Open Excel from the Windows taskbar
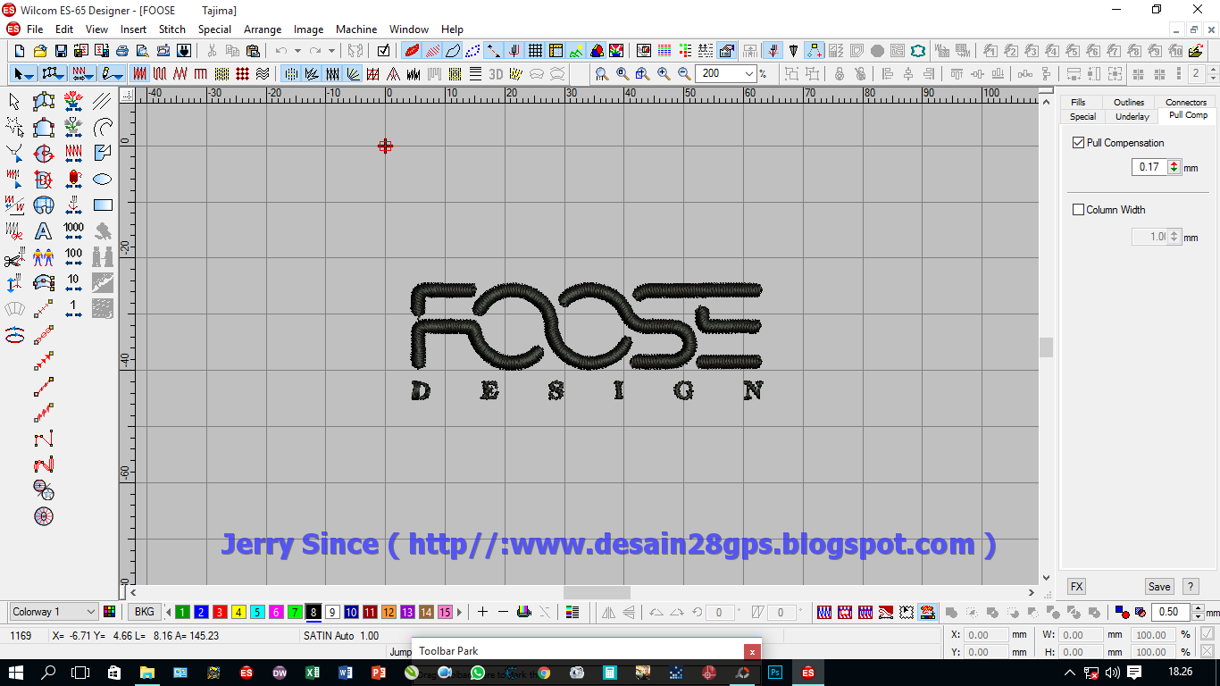Screen dimensions: 1220x686 click(x=313, y=673)
